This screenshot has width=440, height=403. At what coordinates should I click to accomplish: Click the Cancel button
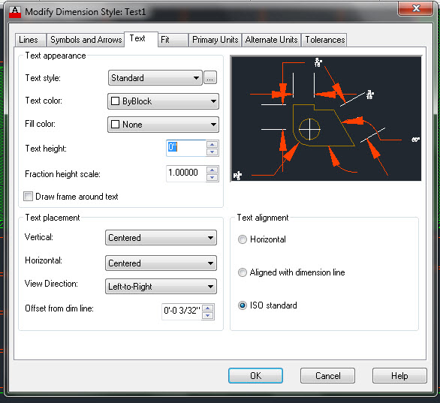point(327,375)
